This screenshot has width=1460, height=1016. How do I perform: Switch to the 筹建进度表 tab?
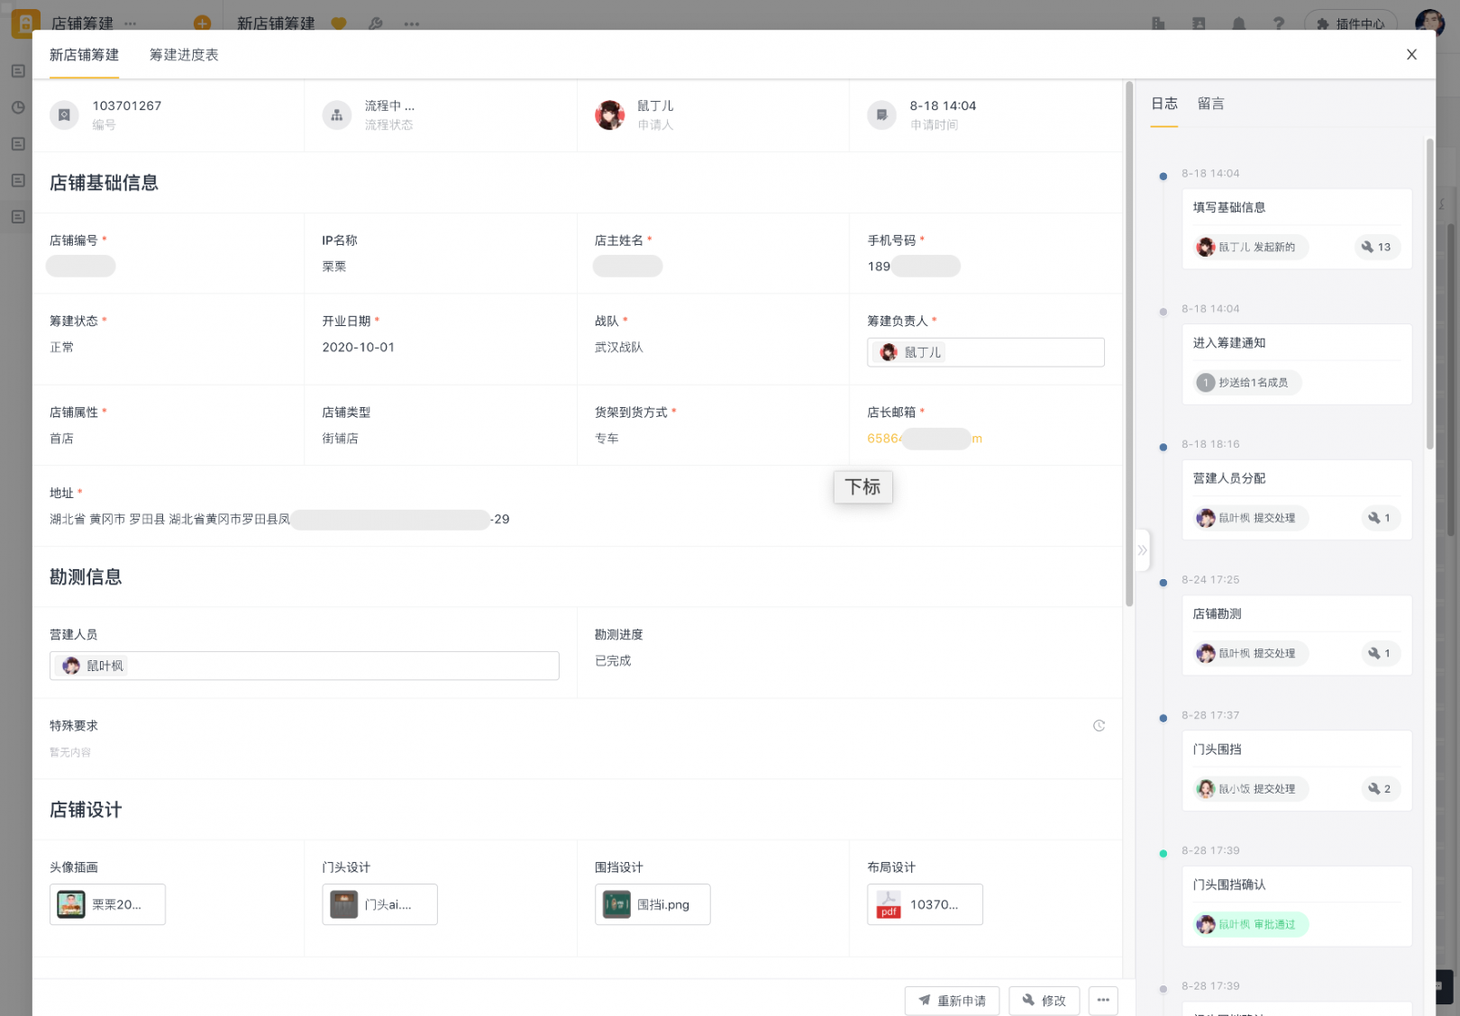pyautogui.click(x=184, y=55)
